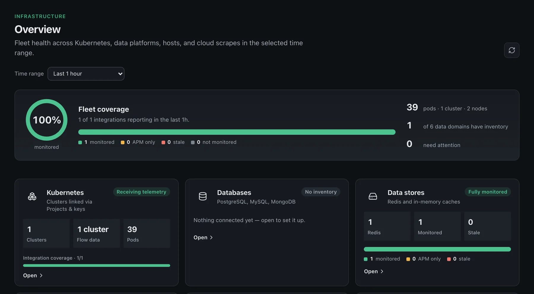Click the Kubernetes card title
The image size is (534, 294).
[65, 193]
